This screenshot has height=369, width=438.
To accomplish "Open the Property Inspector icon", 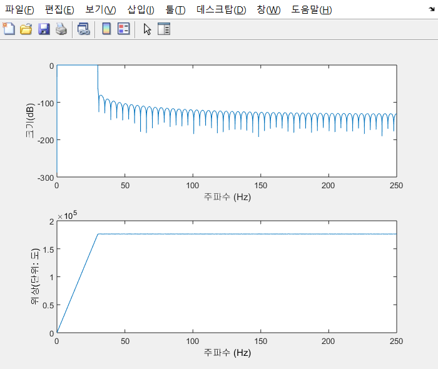I will pyautogui.click(x=164, y=29).
